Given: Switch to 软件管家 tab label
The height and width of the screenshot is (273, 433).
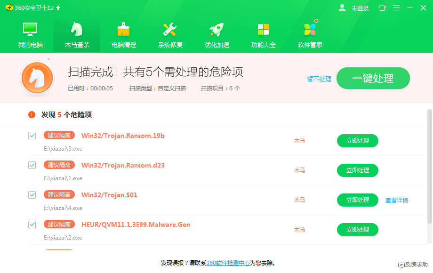Looking at the screenshot, I should click(310, 45).
